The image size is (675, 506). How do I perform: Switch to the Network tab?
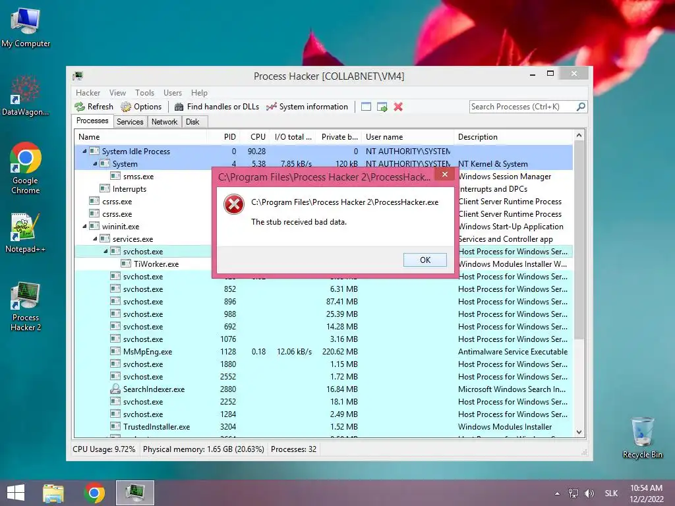[x=164, y=122]
